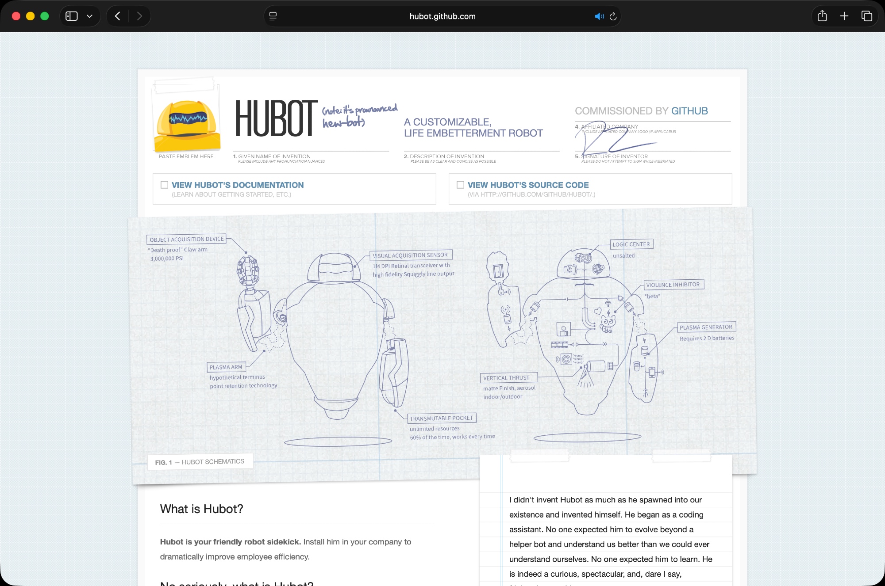
Task: Toggle the Safari sidebar icon
Action: pyautogui.click(x=72, y=16)
